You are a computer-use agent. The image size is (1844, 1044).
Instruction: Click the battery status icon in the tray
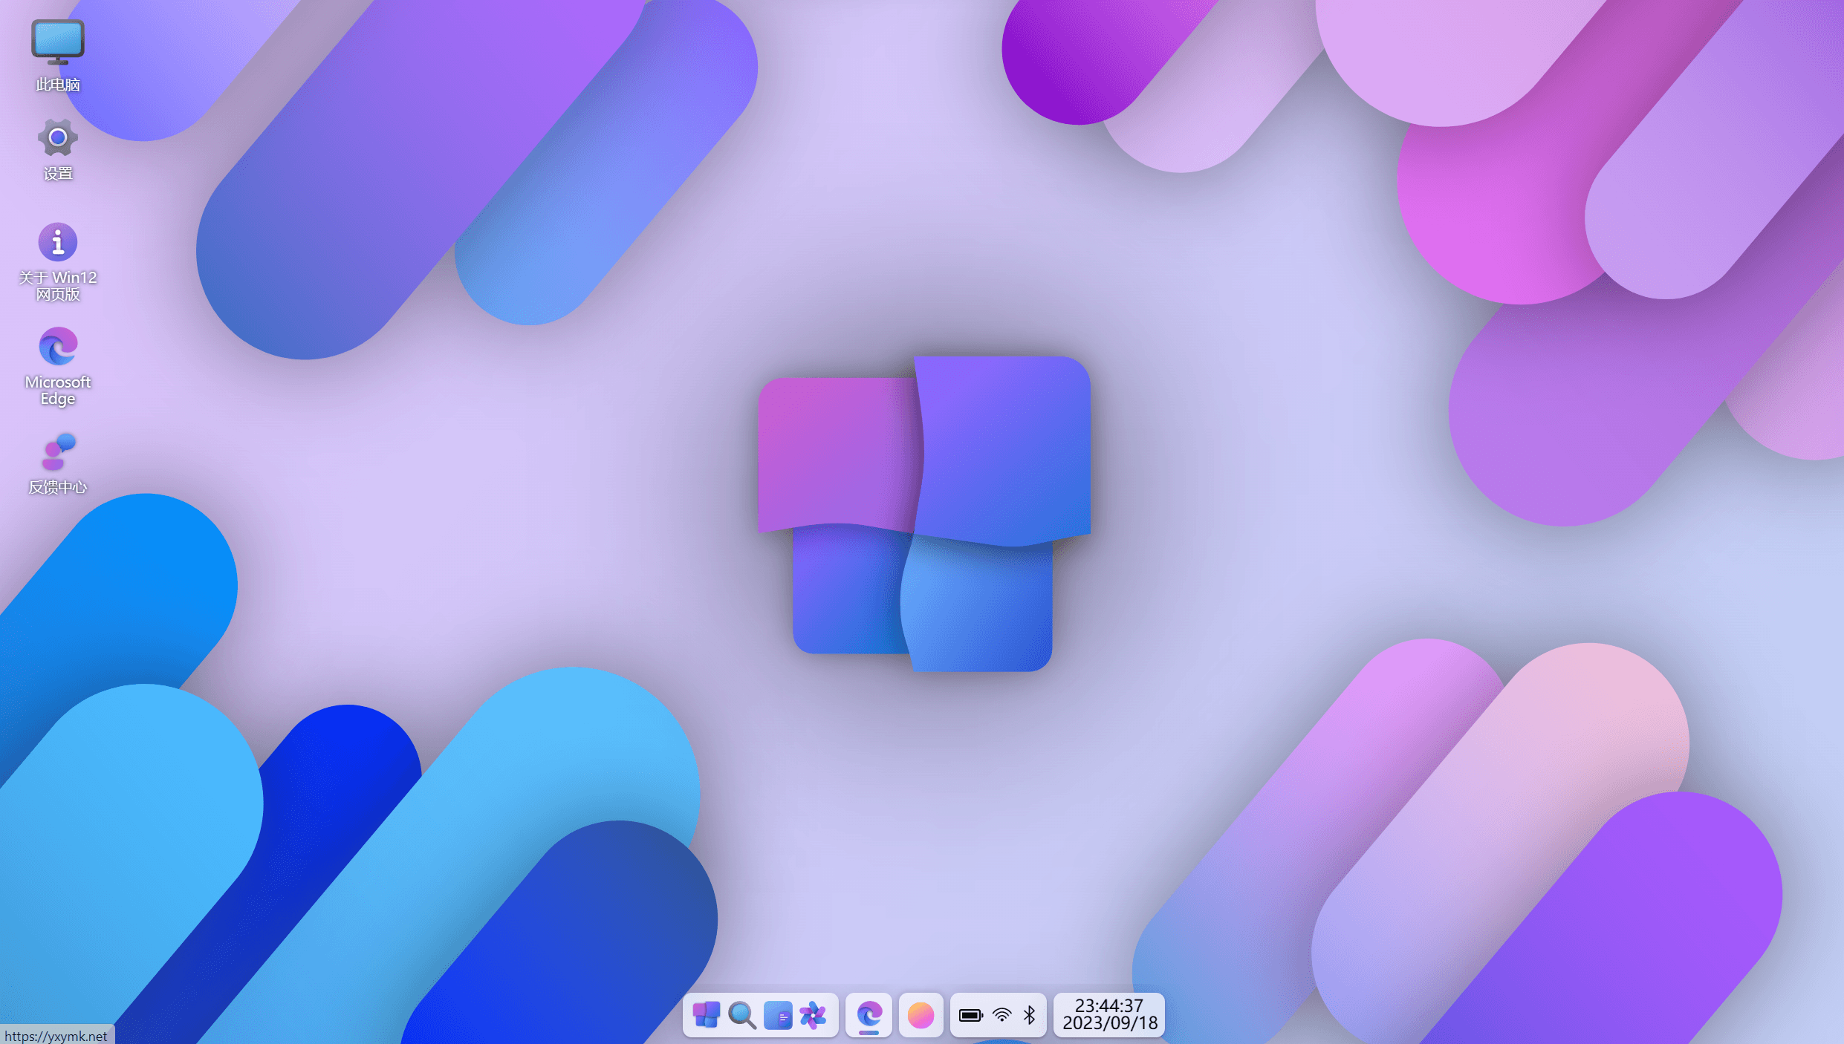pyautogui.click(x=970, y=1015)
